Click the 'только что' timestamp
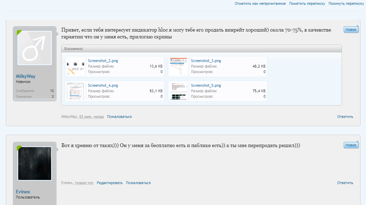The height and width of the screenshot is (205, 366). 84,183
